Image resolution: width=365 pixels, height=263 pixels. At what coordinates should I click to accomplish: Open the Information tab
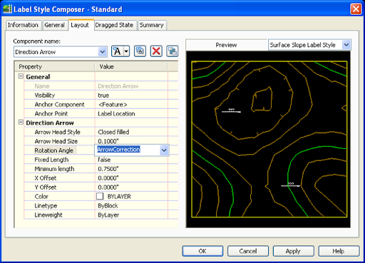point(23,25)
